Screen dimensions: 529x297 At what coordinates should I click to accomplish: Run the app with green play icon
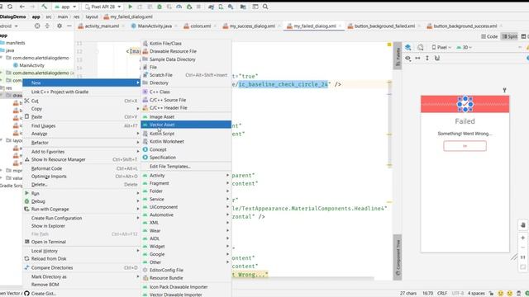click(x=131, y=7)
